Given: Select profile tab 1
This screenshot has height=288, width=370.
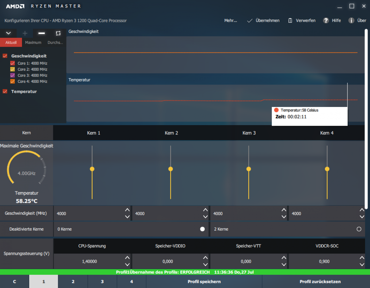Looking at the screenshot, I should tap(44, 282).
